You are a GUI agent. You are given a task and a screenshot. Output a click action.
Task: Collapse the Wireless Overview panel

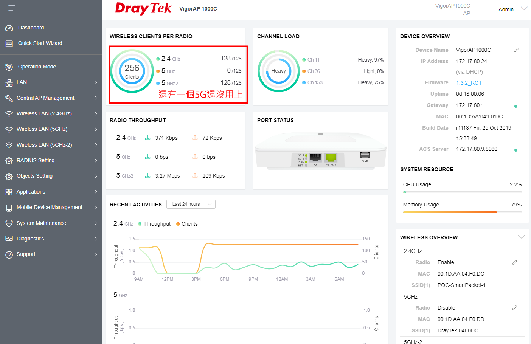point(521,237)
